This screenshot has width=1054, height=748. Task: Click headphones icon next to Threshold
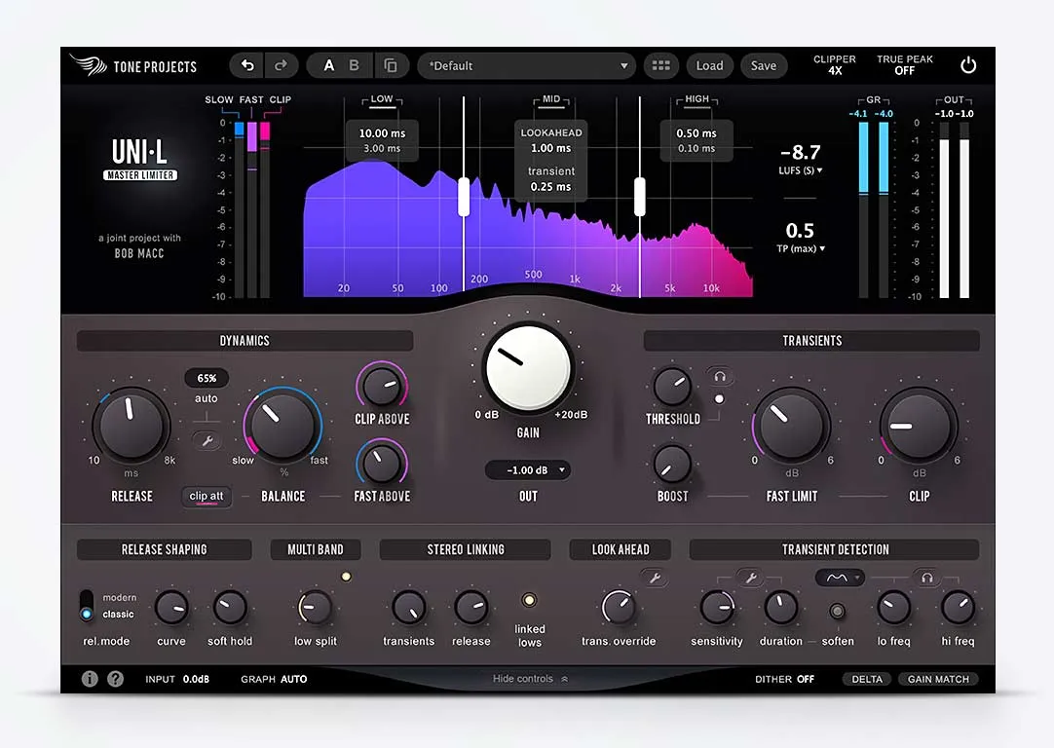pyautogui.click(x=719, y=376)
